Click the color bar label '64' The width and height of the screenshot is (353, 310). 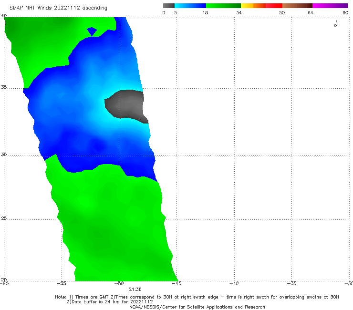point(311,12)
